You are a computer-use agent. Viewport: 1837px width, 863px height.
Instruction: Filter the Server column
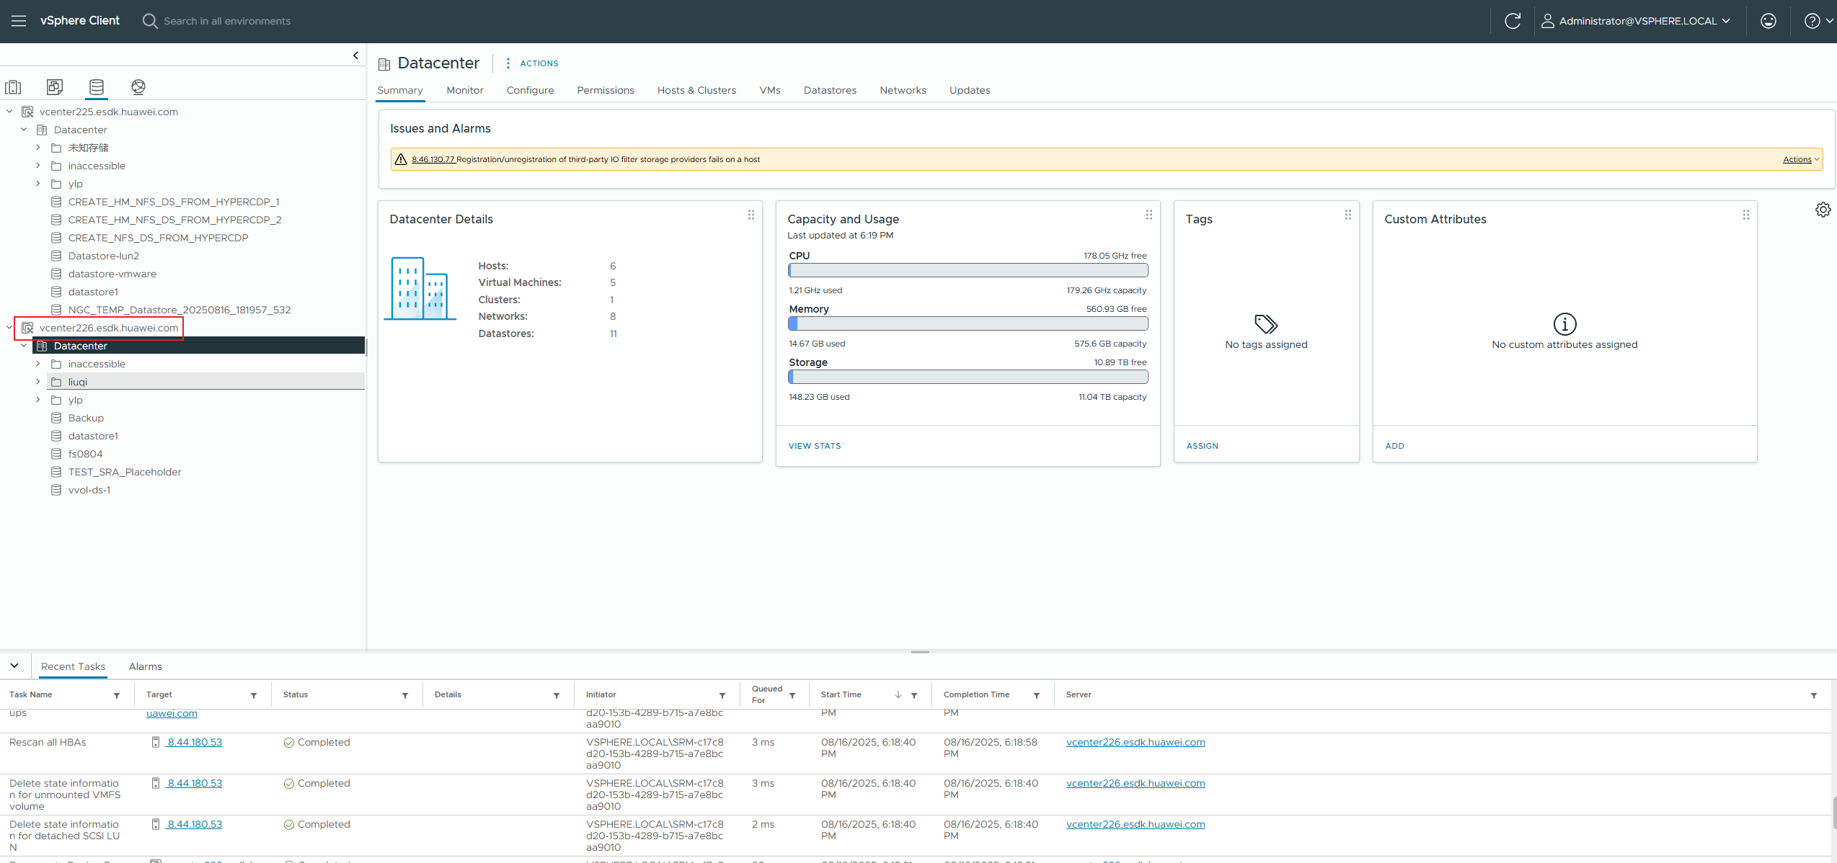point(1814,695)
